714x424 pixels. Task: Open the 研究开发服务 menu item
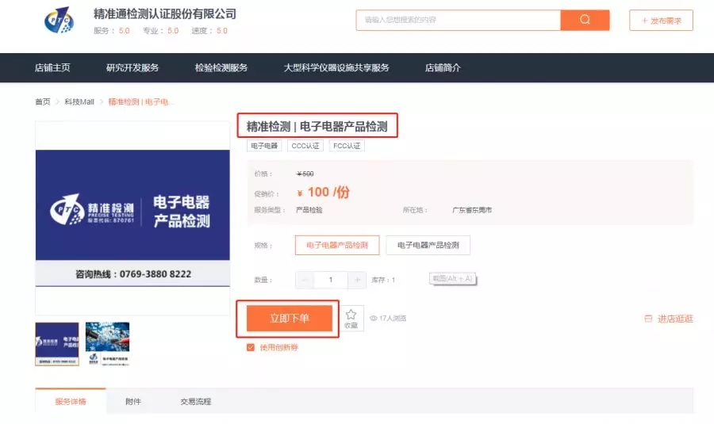[x=132, y=68]
